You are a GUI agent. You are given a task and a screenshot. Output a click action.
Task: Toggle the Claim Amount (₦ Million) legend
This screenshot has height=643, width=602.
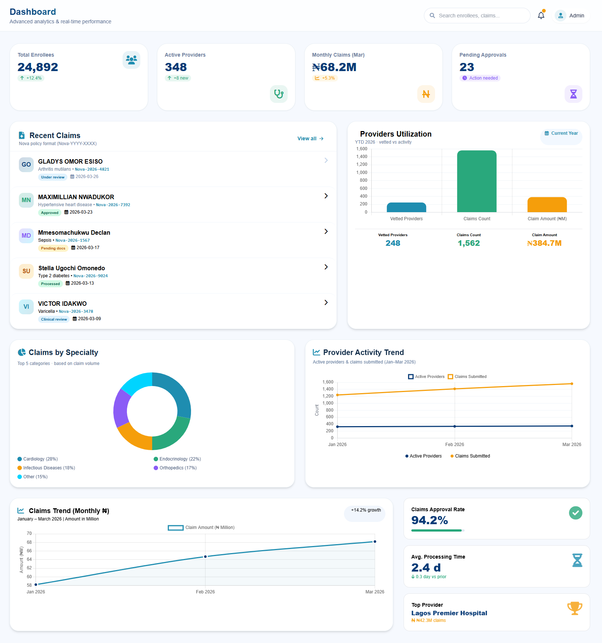tap(175, 528)
